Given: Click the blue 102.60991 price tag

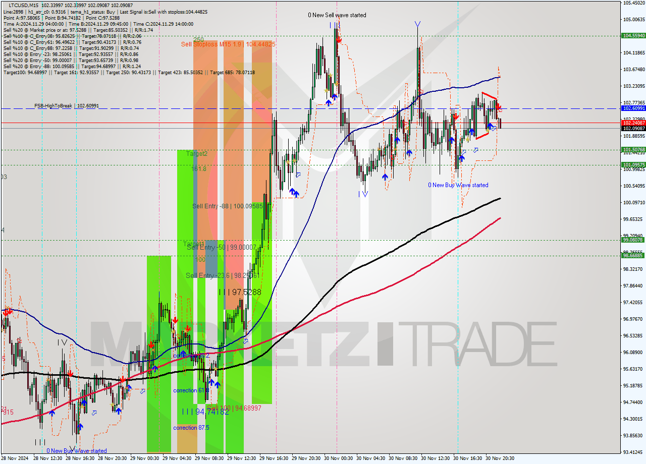Looking at the screenshot, I should [633, 108].
